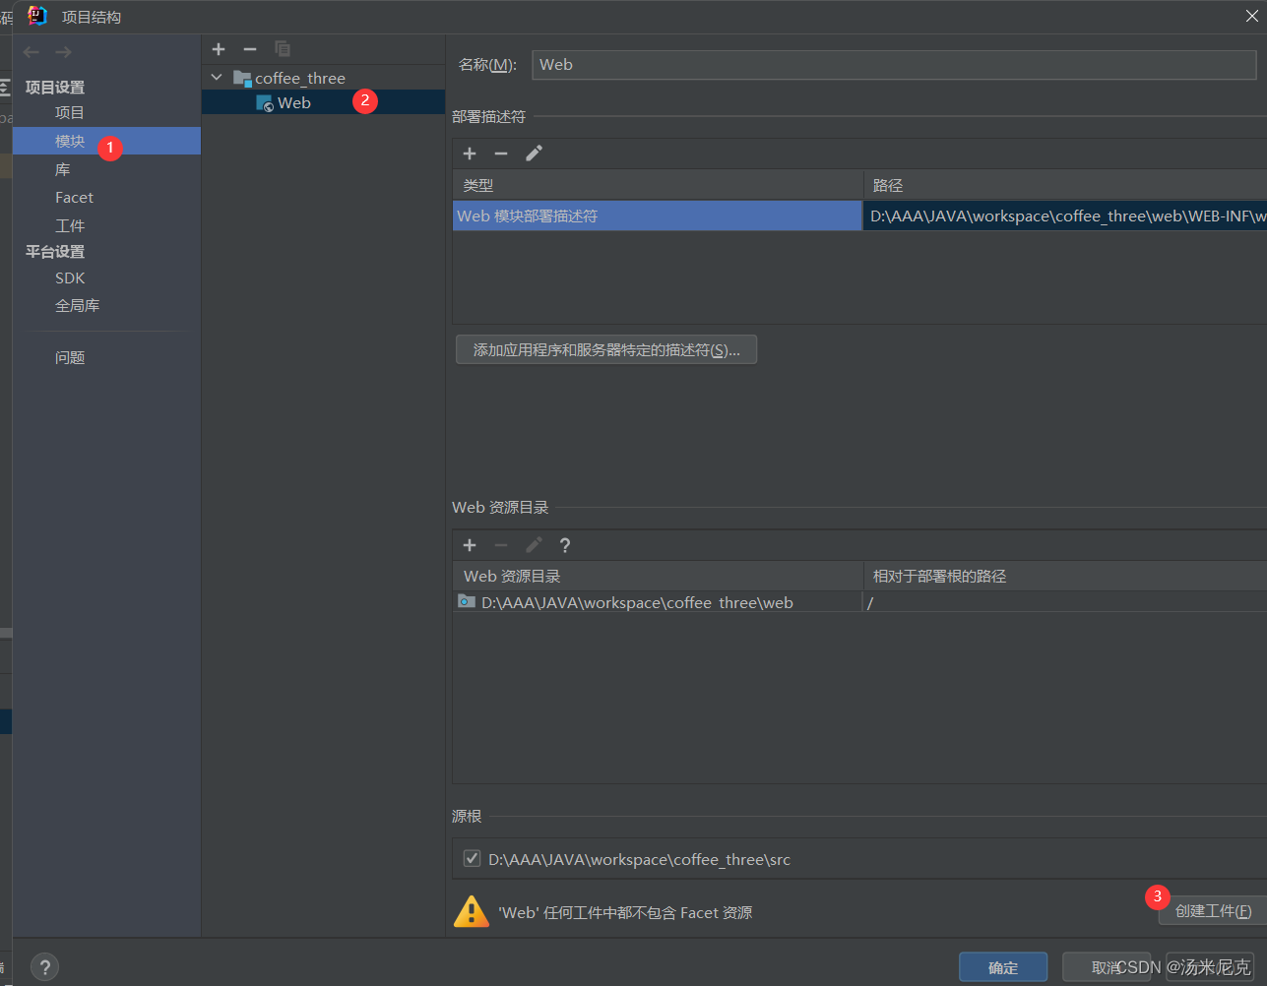Image resolution: width=1267 pixels, height=986 pixels.
Task: Open 全局库 platform settings
Action: pyautogui.click(x=77, y=306)
